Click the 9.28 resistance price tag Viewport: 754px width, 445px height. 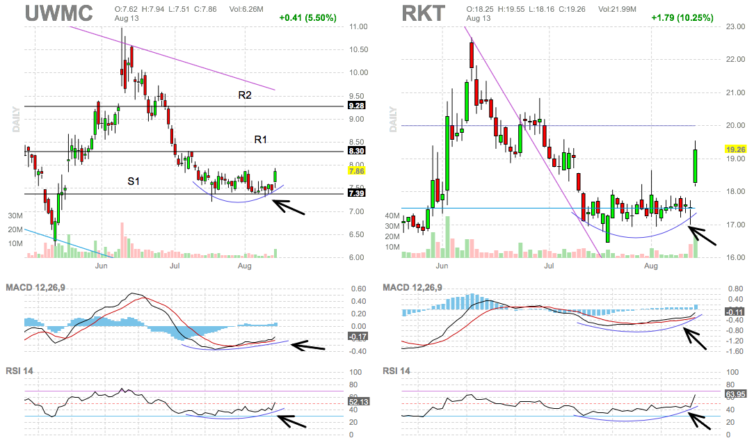pyautogui.click(x=356, y=106)
